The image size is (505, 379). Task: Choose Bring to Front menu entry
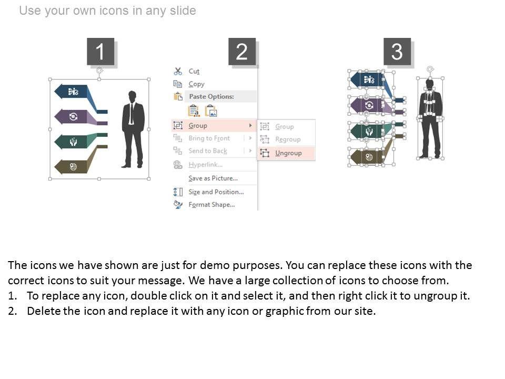point(209,138)
